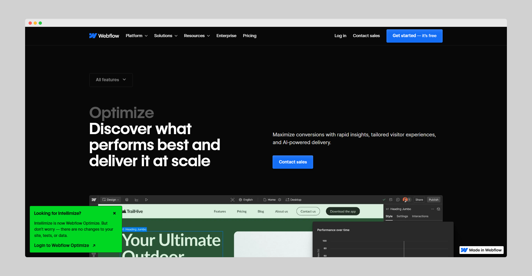The width and height of the screenshot is (532, 276).
Task: Click the Made in Webflow badge
Action: point(481,250)
